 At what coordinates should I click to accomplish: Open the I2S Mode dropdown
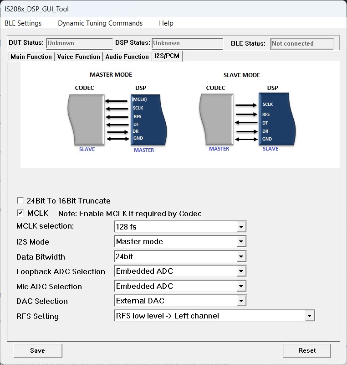(x=241, y=241)
